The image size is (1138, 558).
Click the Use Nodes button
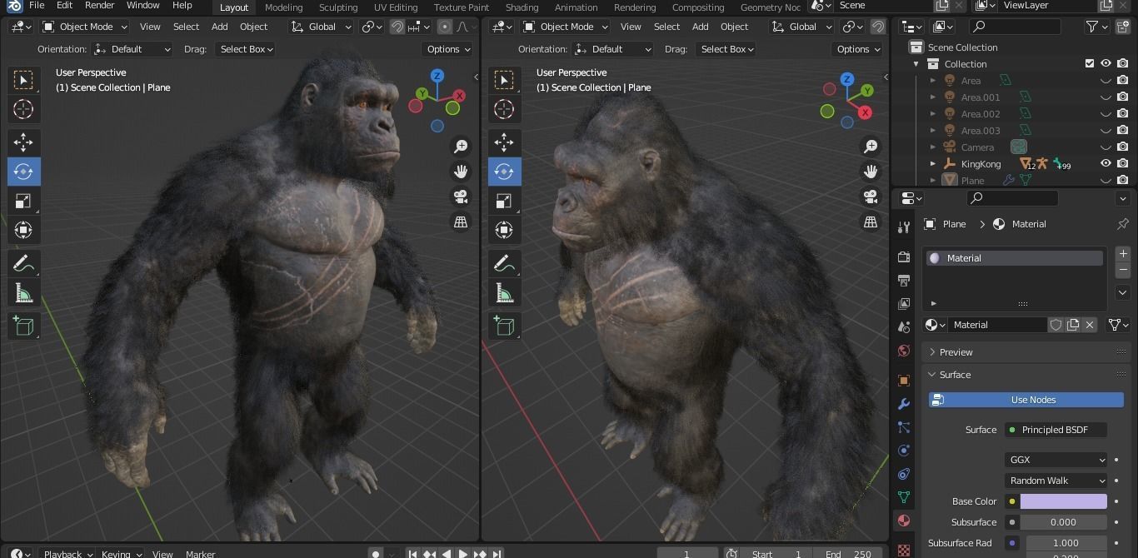(x=1026, y=400)
